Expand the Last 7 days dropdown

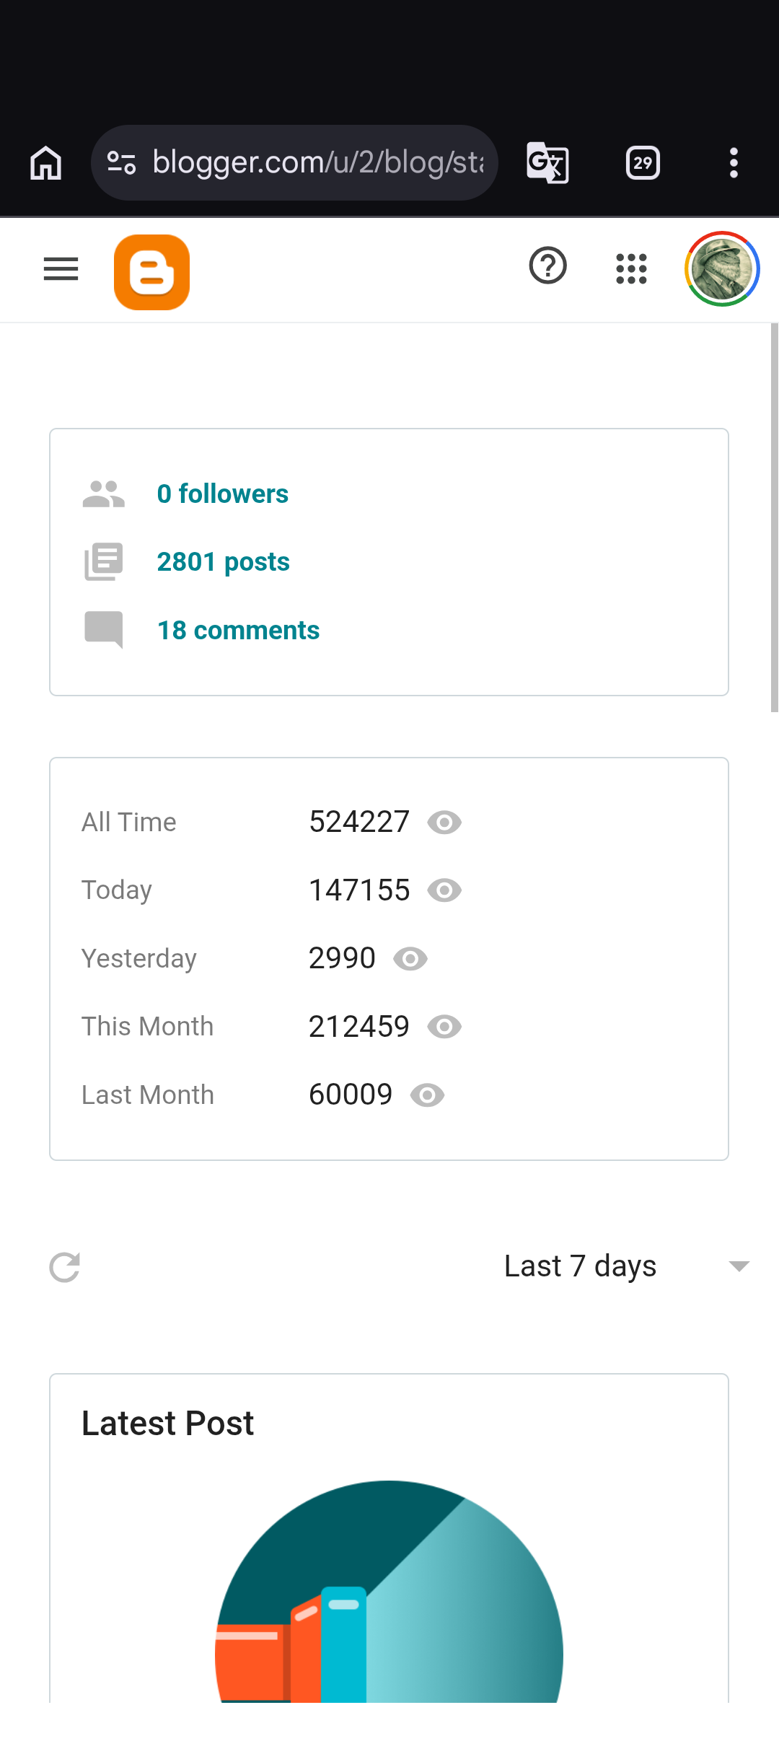628,1266
